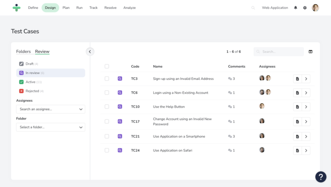
Task: Click the test cases Search field
Action: click(x=279, y=52)
